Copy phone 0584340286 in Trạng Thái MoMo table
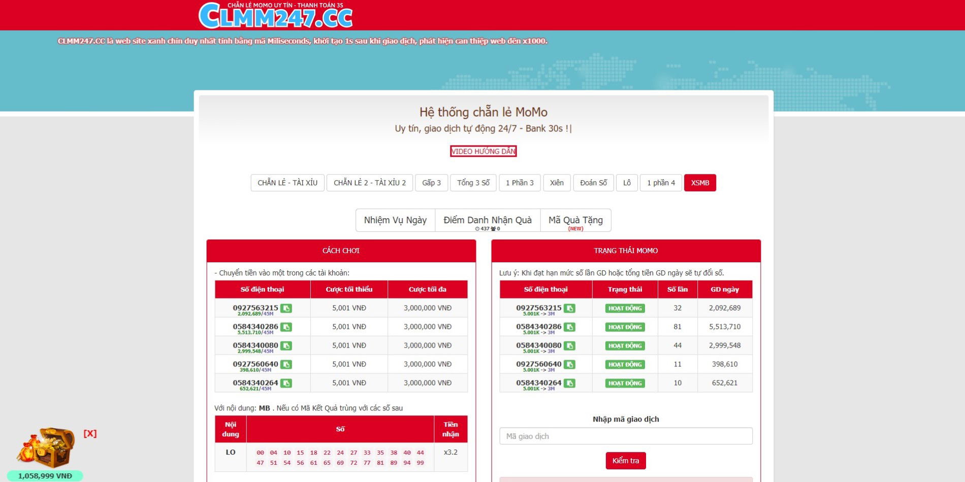The image size is (965, 482). [x=569, y=327]
